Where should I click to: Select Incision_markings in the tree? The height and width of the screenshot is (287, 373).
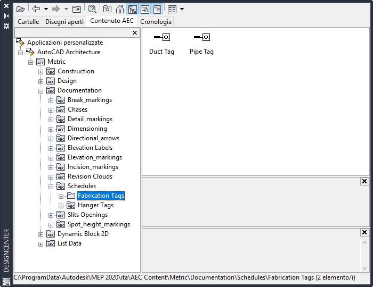coord(93,167)
